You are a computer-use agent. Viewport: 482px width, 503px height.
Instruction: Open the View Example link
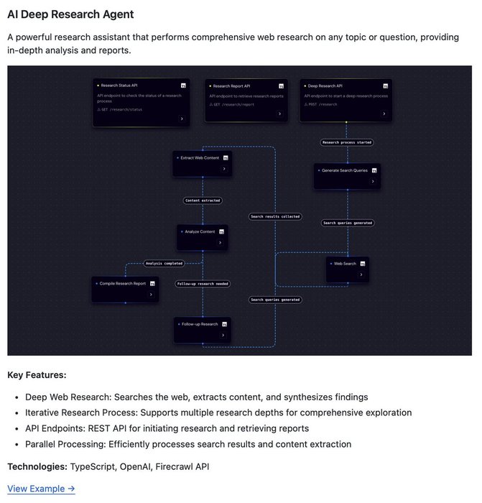click(41, 489)
